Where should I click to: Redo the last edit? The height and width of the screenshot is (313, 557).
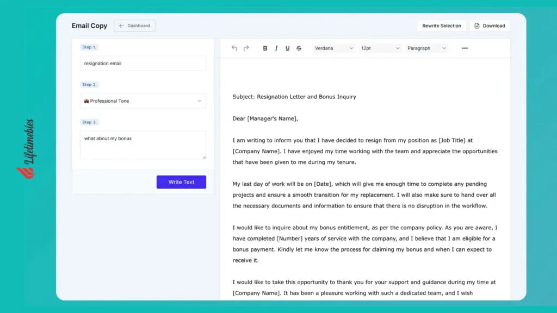click(x=246, y=48)
